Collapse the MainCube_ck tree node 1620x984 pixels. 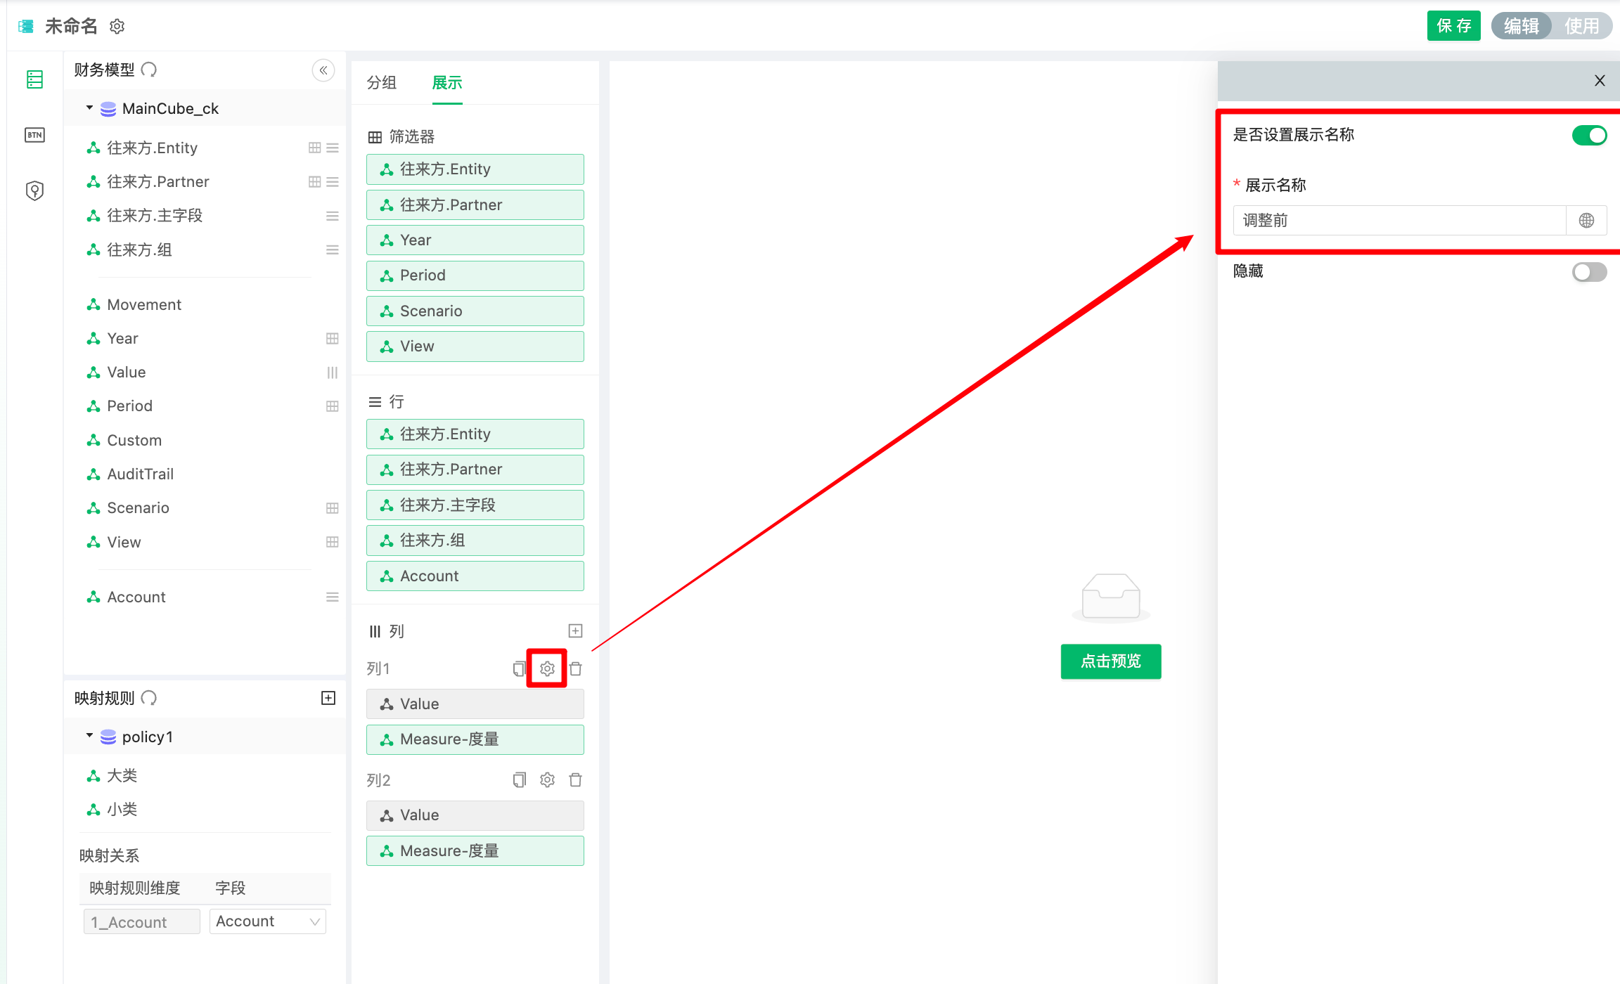89,108
